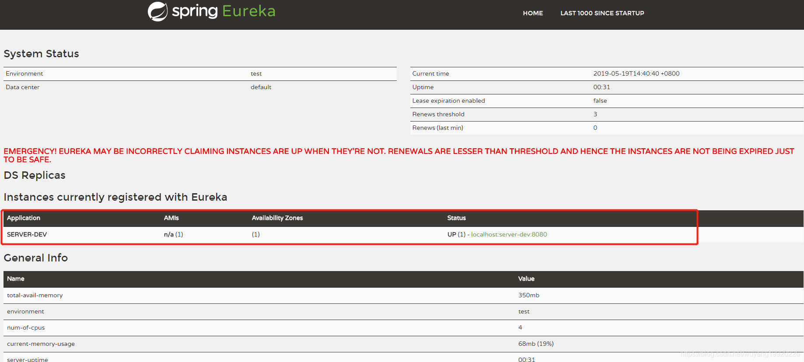Select the default data center value
The height and width of the screenshot is (362, 804).
[261, 87]
